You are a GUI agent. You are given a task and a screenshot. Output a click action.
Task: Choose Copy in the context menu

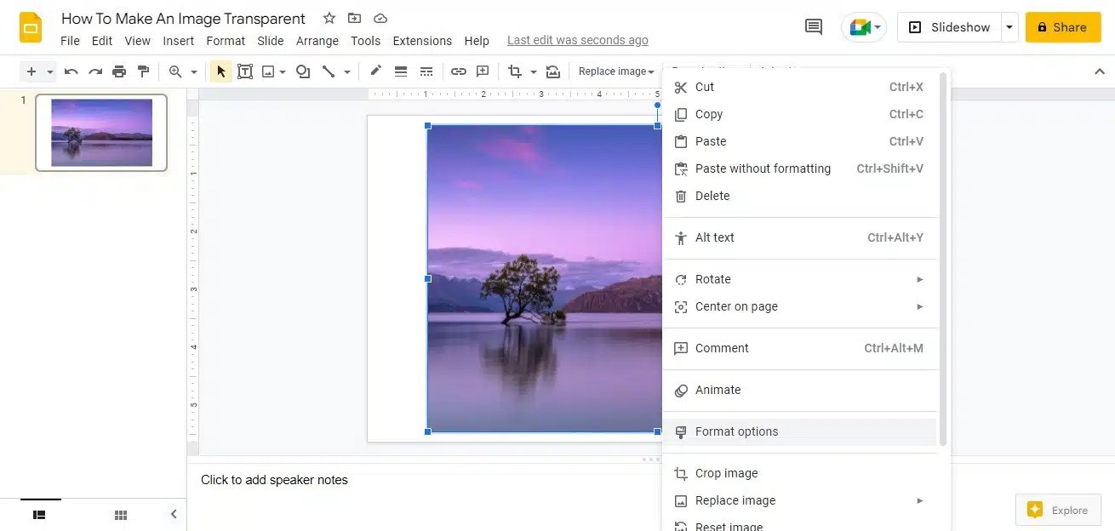800,114
